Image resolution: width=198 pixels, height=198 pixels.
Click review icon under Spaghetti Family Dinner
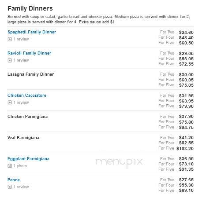[10, 39]
